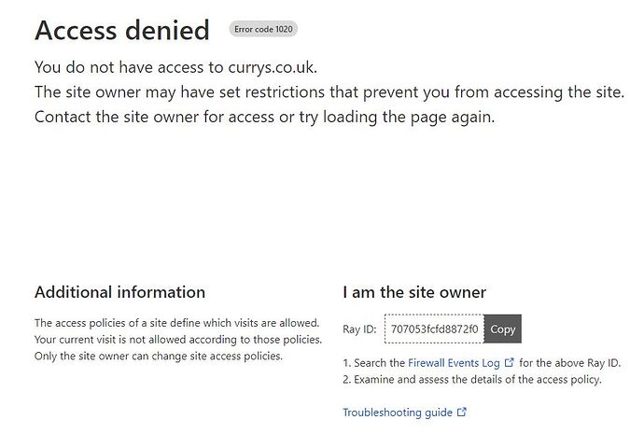This screenshot has height=434, width=644.
Task: Click external-link icon after Troubleshooting guide
Action: point(462,412)
